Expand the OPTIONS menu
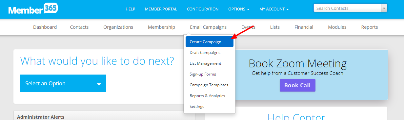404x120 pixels. coord(239,9)
